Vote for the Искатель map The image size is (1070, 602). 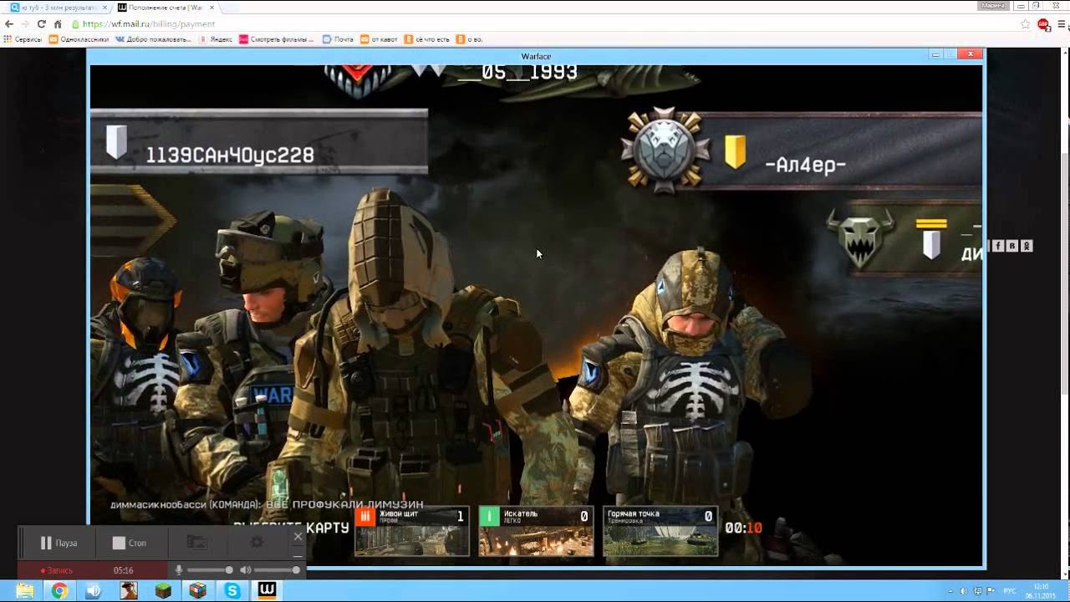[536, 531]
